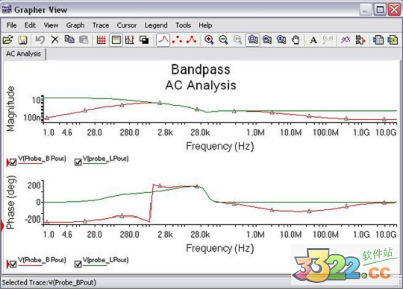This screenshot has height=289, width=403.
Task: Click the zoom area selection icon
Action: click(x=253, y=40)
